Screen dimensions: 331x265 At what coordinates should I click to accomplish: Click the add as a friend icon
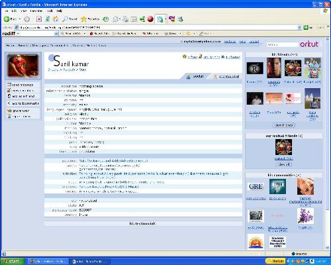pos(9,96)
